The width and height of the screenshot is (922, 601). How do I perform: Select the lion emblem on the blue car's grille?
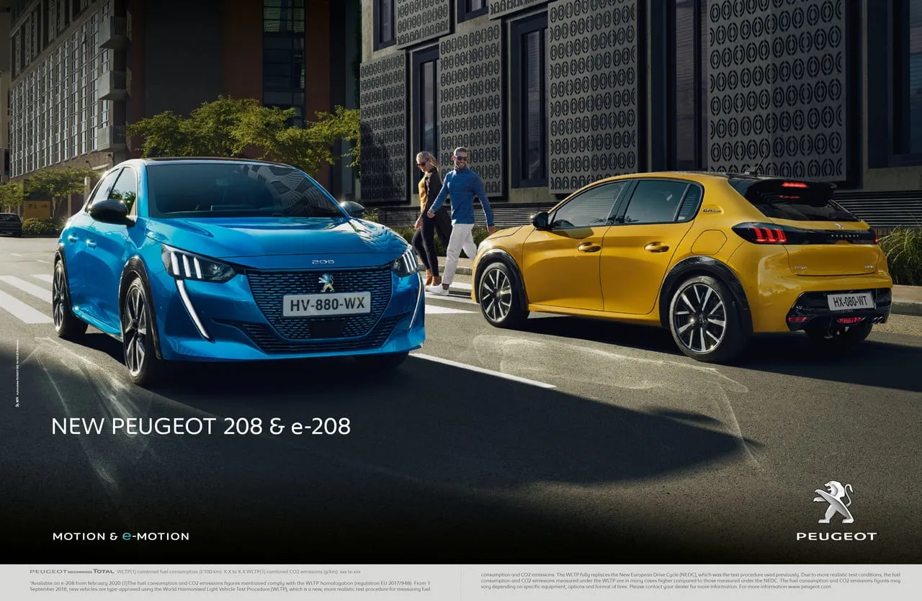[326, 282]
